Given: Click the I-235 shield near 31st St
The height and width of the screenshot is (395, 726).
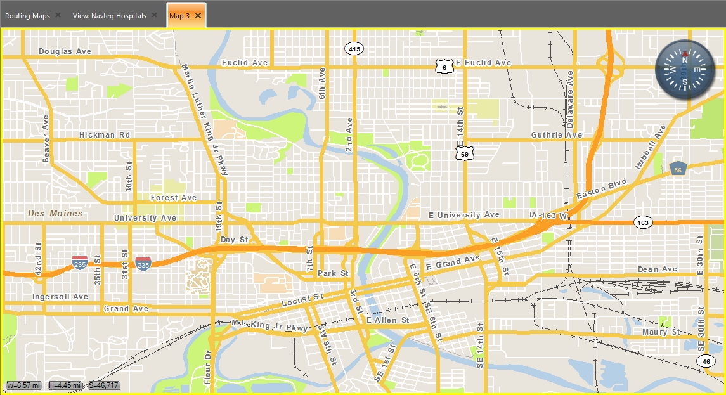Looking at the screenshot, I should (x=143, y=264).
